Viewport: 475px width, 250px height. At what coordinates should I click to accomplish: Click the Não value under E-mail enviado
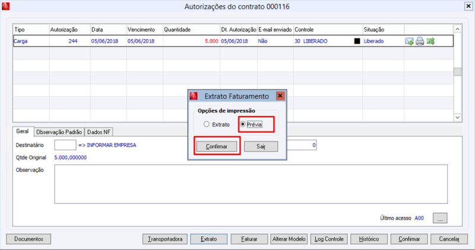click(262, 41)
